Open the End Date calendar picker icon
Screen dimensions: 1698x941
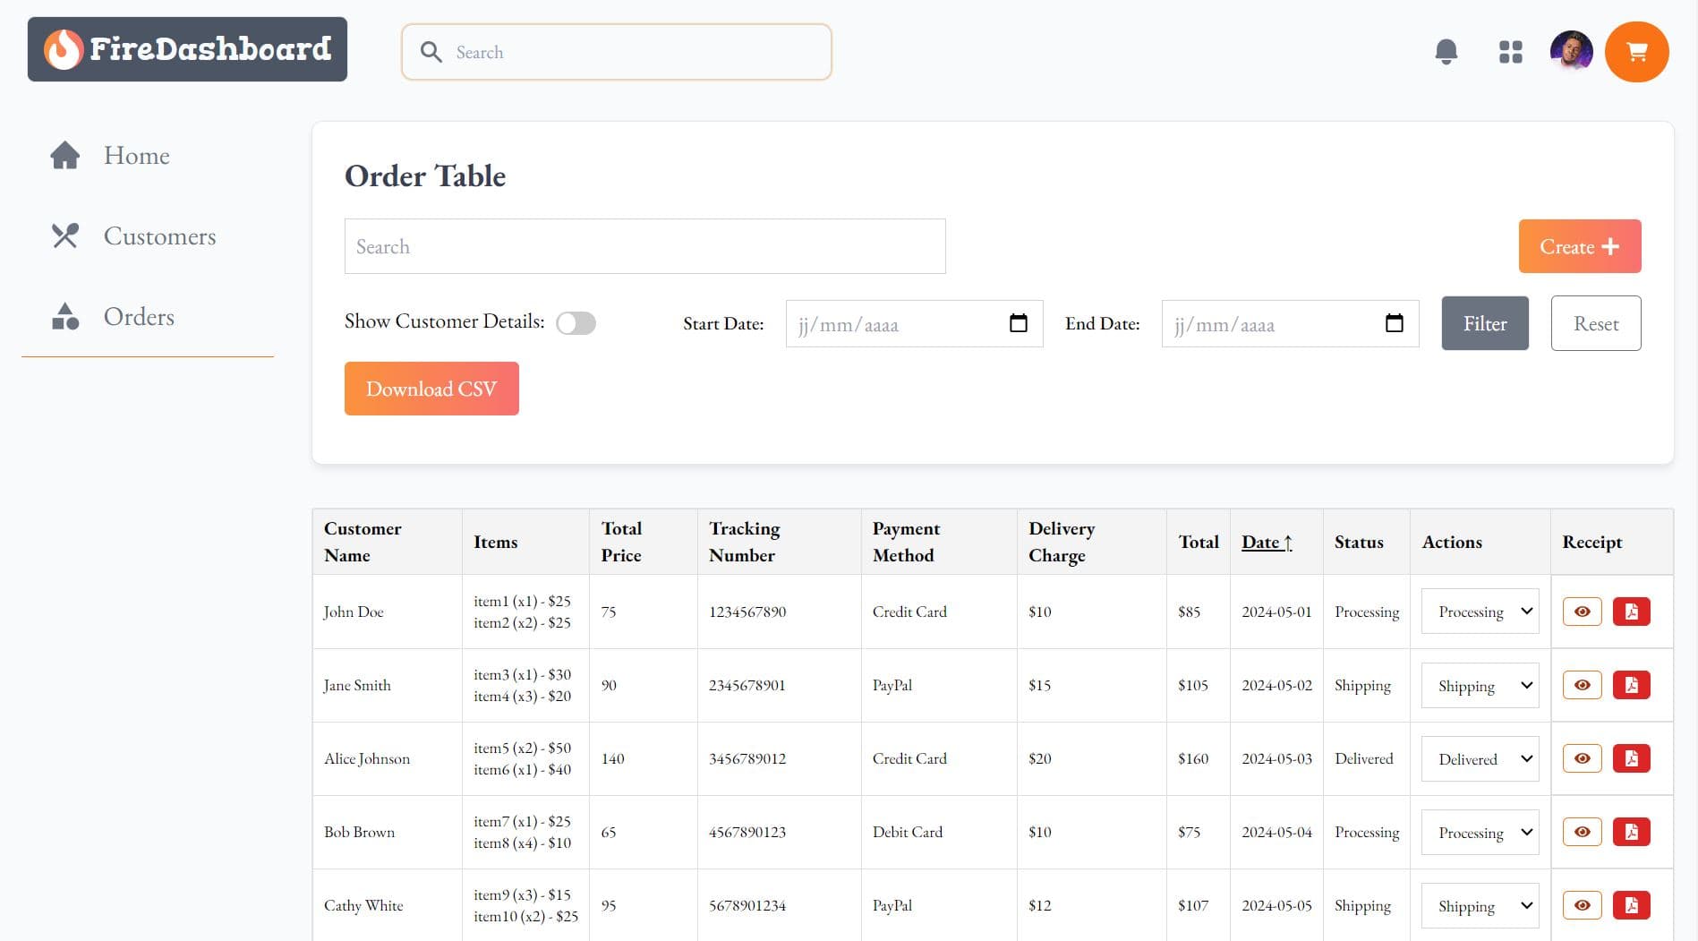tap(1394, 323)
